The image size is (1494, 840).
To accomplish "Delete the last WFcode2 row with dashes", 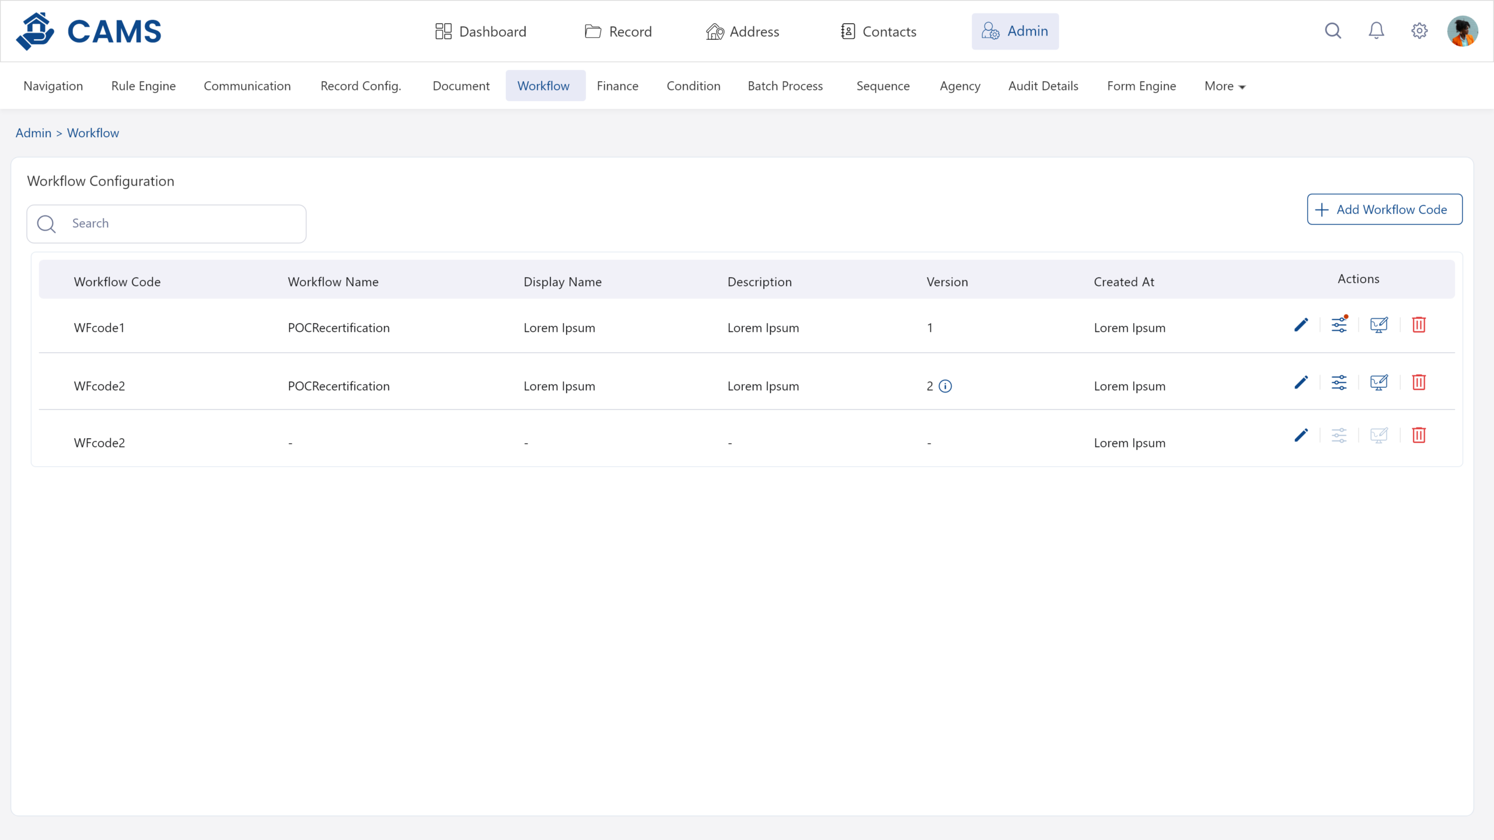I will [x=1419, y=435].
